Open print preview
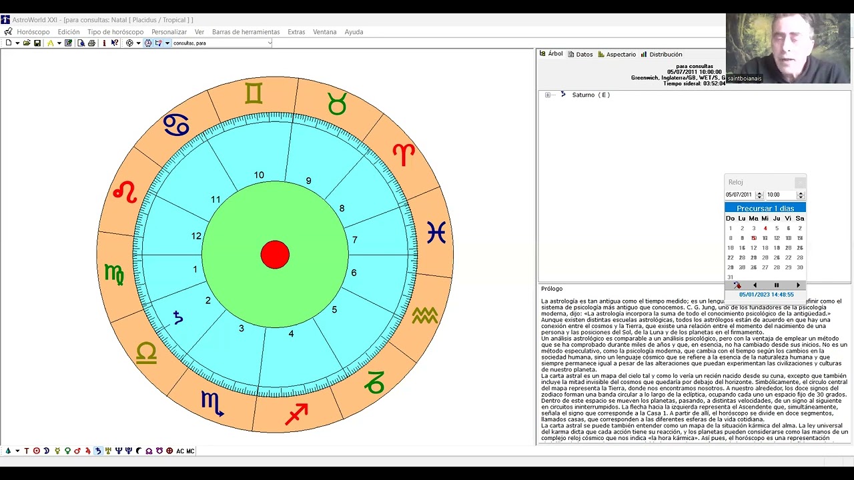 (x=82, y=43)
